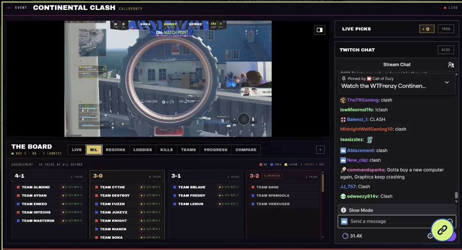
Task: Click username JJ_757 in chat
Action: pyautogui.click(x=348, y=187)
